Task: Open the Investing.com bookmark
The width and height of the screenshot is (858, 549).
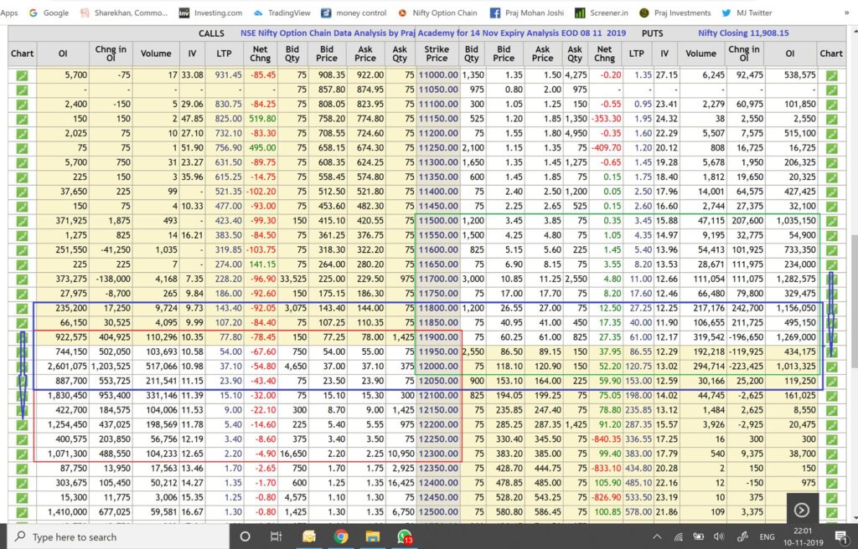Action: [209, 13]
